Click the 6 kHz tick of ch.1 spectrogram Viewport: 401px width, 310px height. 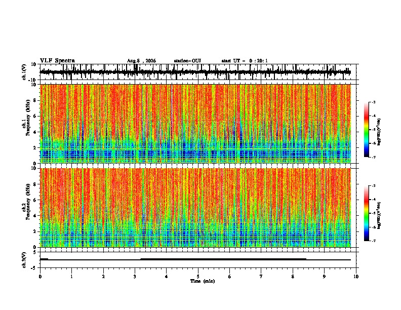35,116
